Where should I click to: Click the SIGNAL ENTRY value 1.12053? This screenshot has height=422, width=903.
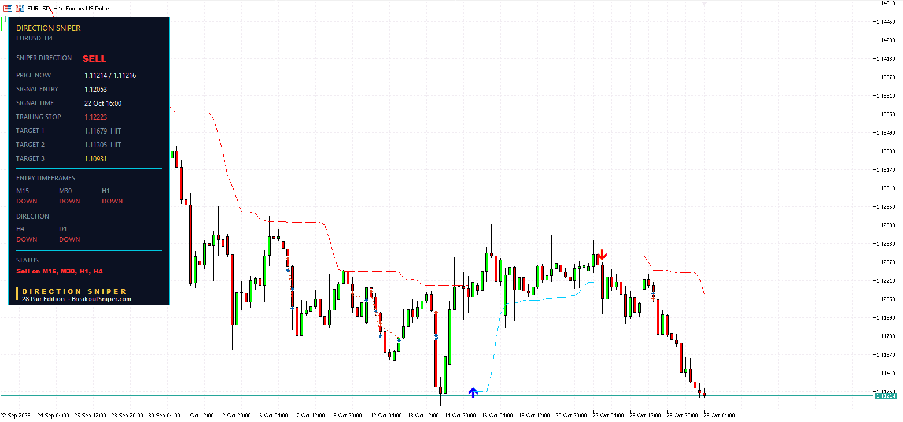[x=96, y=90]
